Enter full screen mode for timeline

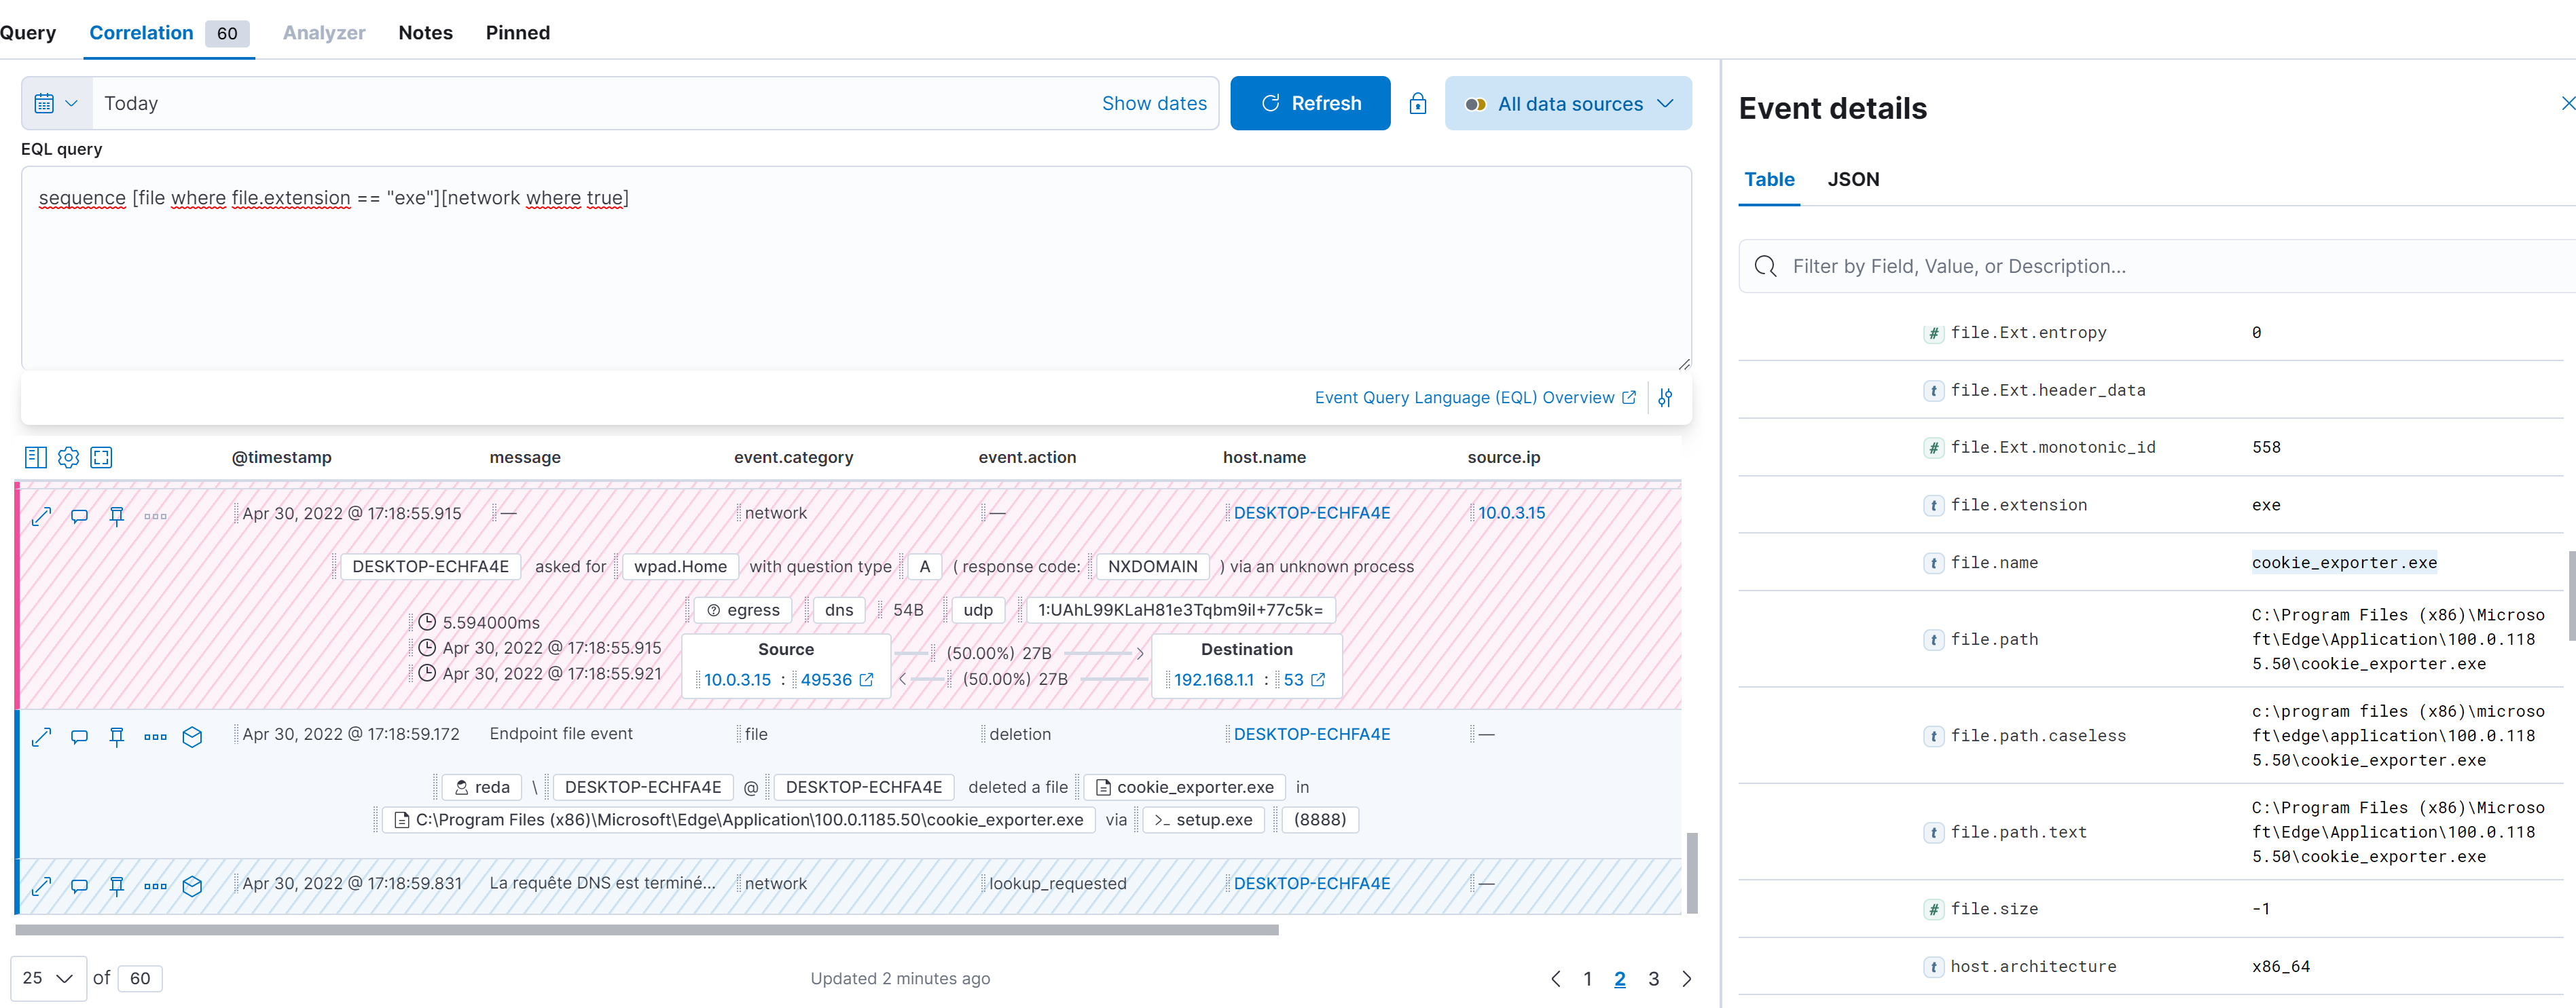[x=101, y=458]
